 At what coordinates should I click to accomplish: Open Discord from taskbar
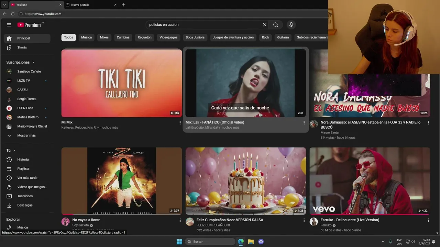[x=261, y=242]
